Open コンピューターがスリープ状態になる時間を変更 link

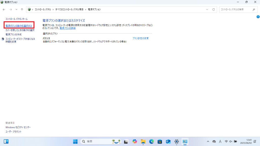tap(20, 40)
